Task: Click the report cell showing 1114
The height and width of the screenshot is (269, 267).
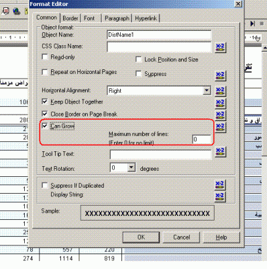Action: (x=66, y=258)
